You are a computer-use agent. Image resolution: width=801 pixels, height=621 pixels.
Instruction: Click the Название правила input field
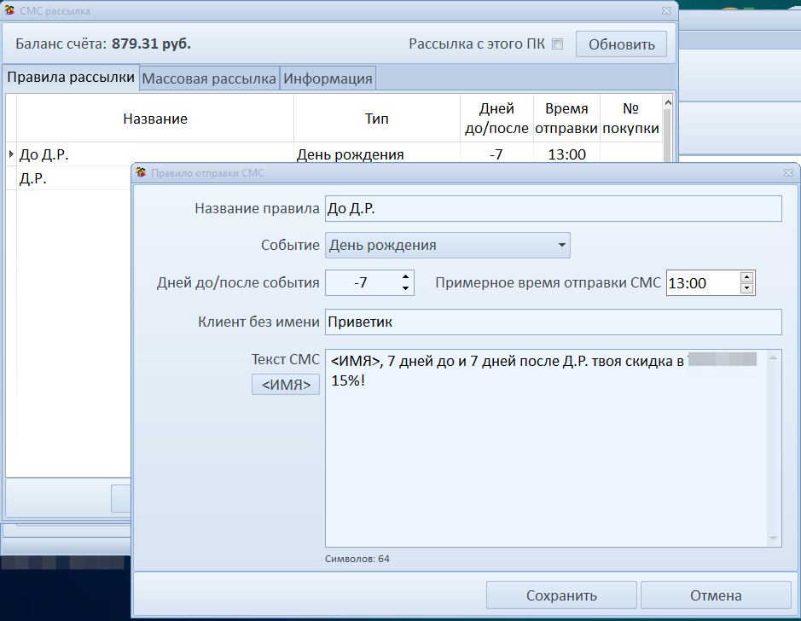[553, 209]
